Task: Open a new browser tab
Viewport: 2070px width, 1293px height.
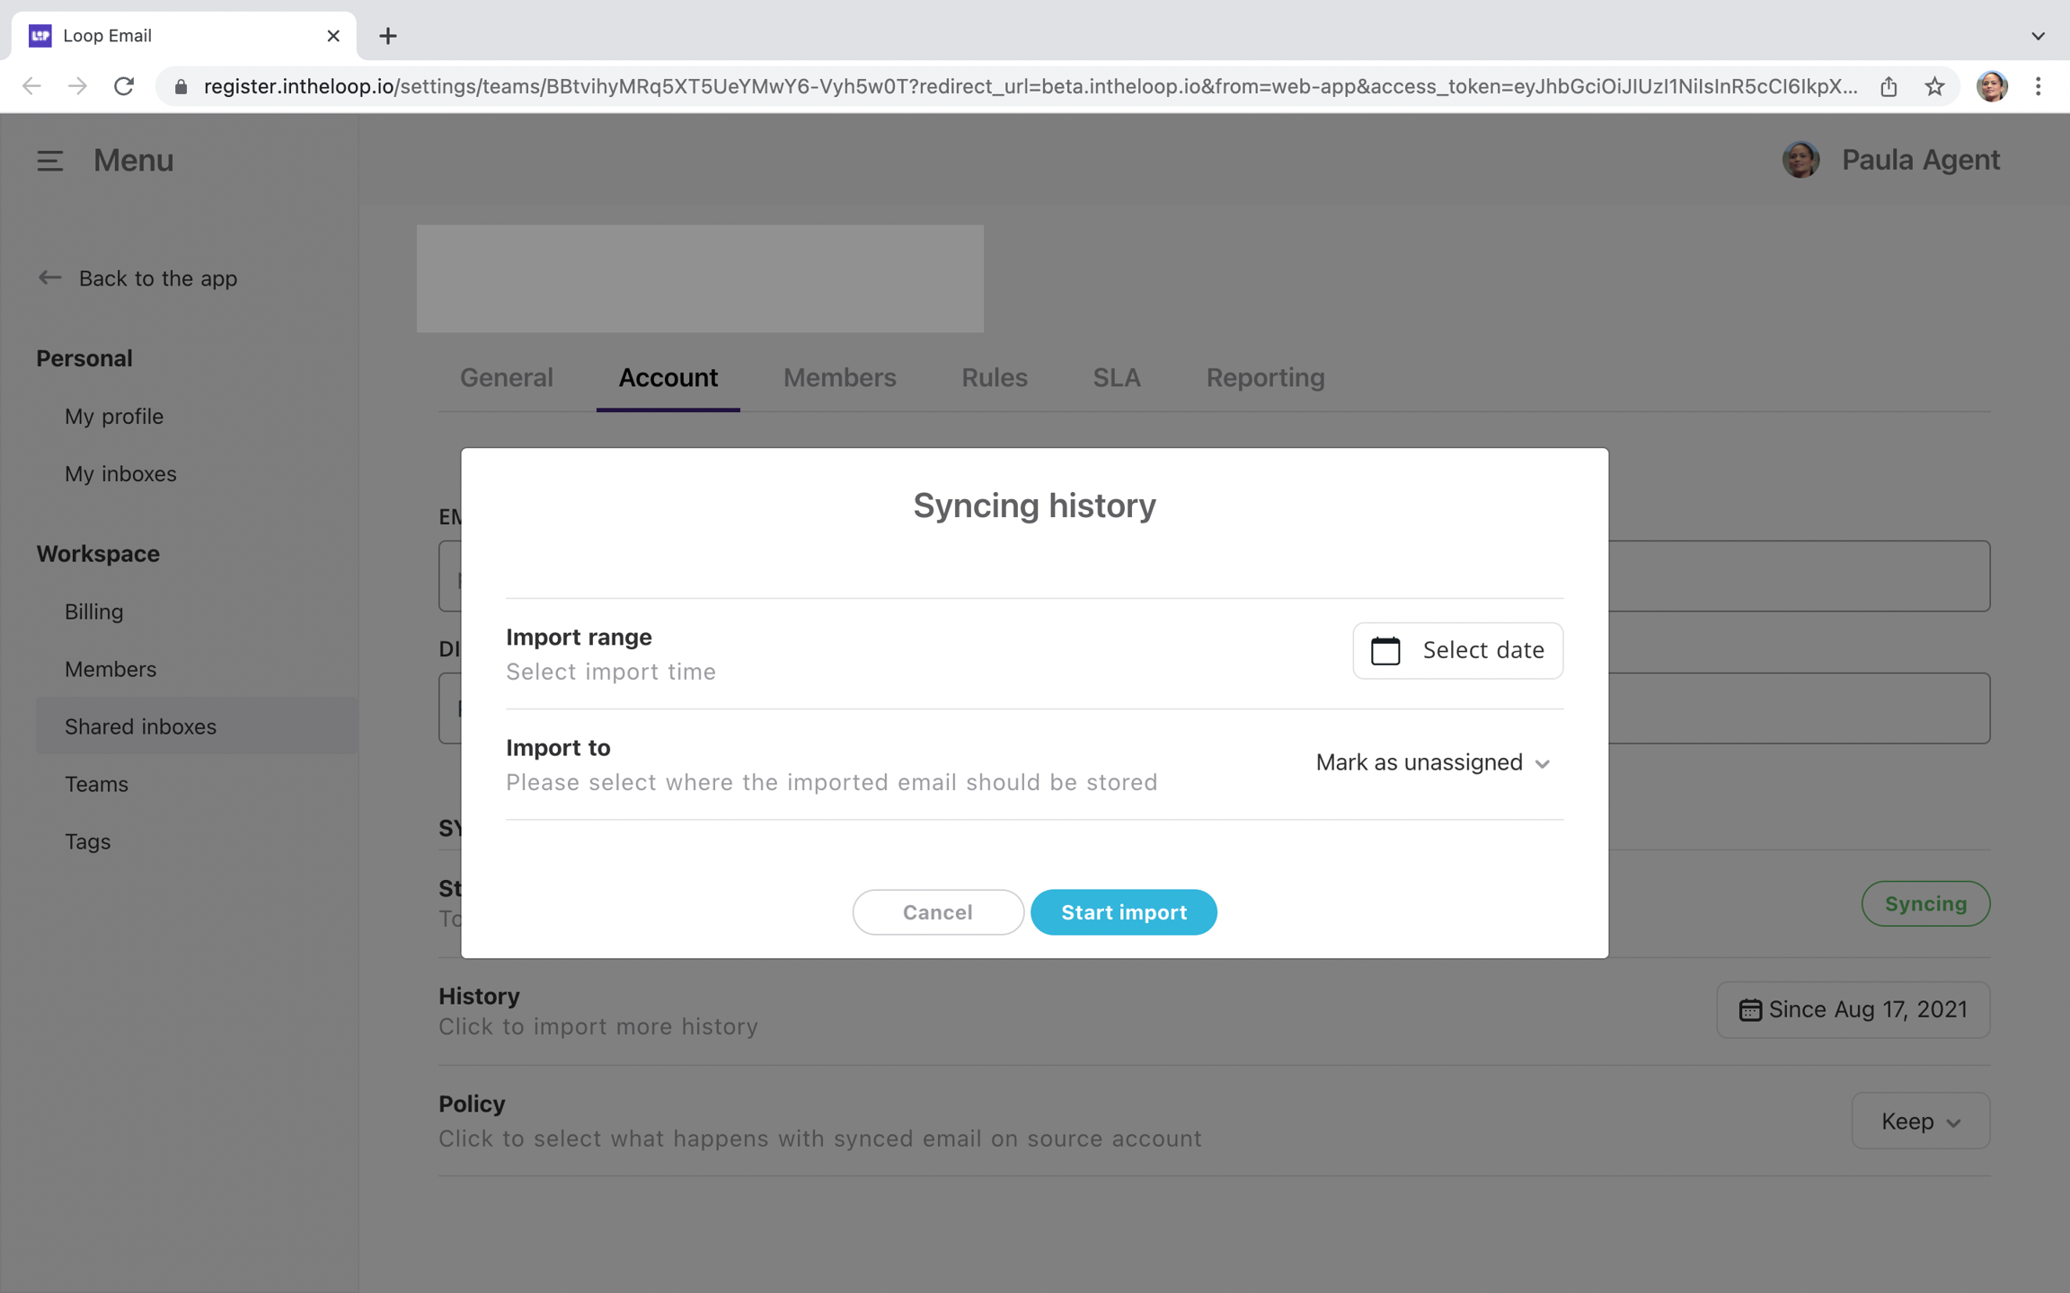Action: pyautogui.click(x=387, y=36)
